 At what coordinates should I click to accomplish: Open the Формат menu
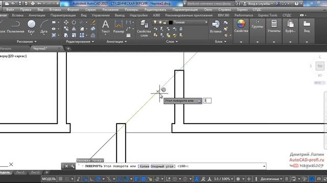(73, 10)
